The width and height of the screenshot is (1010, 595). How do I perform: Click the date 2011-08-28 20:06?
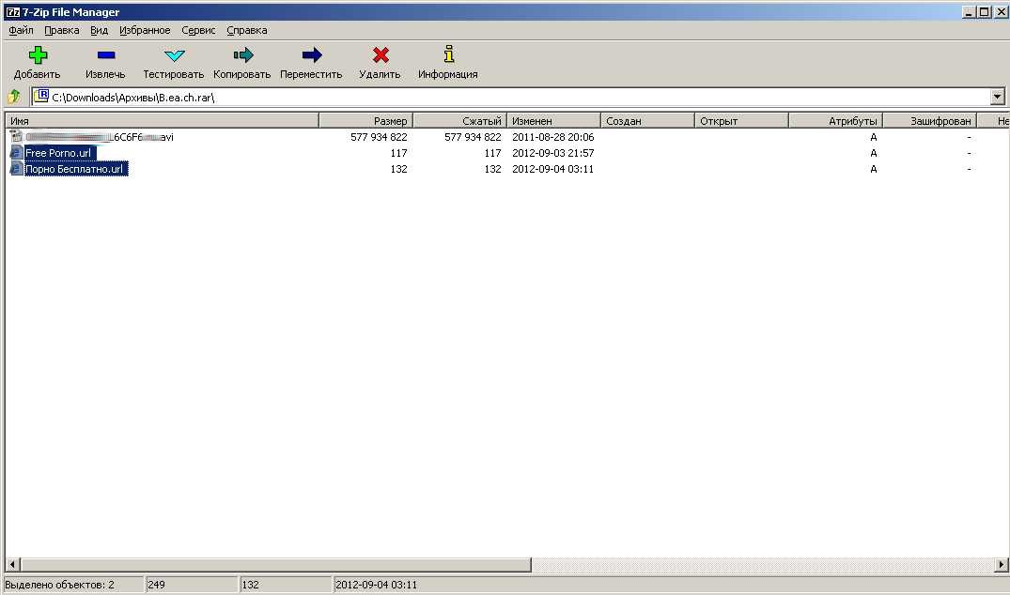click(552, 137)
